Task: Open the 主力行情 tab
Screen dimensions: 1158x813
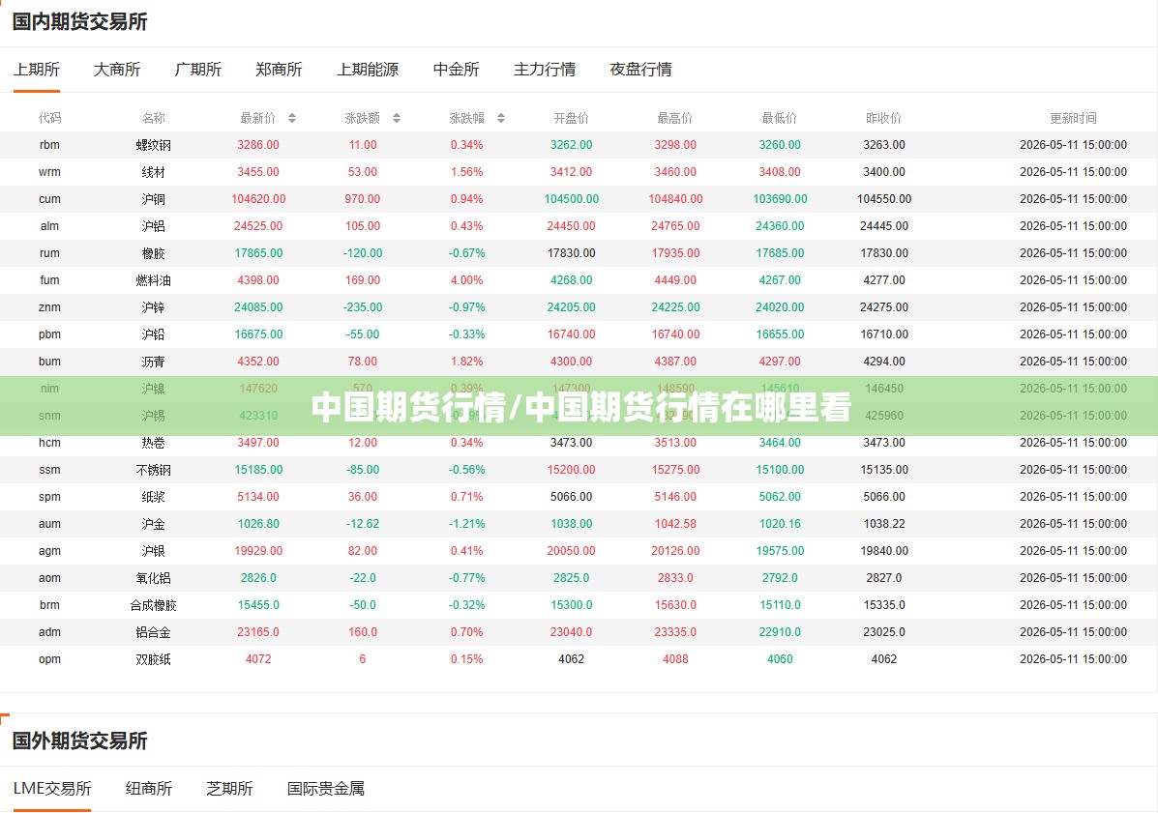Action: 545,70
